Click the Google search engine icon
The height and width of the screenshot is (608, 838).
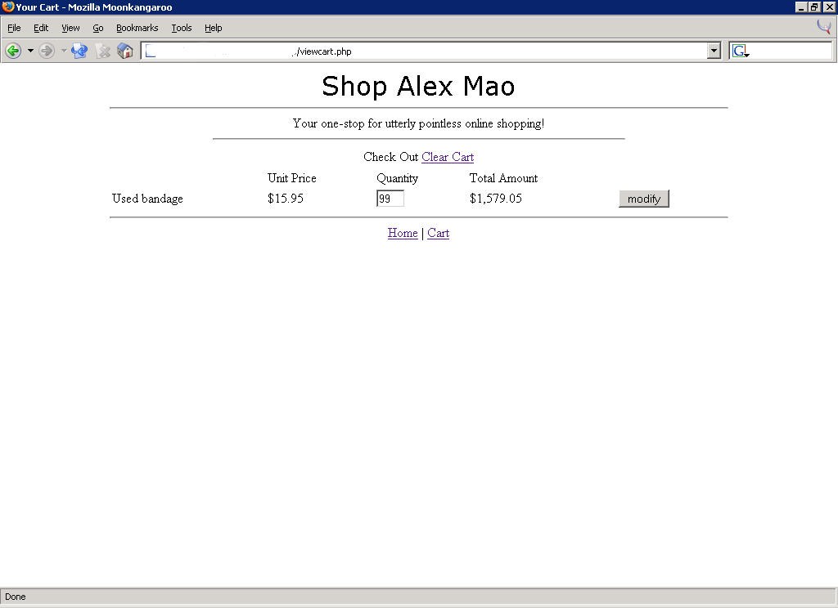click(x=740, y=51)
